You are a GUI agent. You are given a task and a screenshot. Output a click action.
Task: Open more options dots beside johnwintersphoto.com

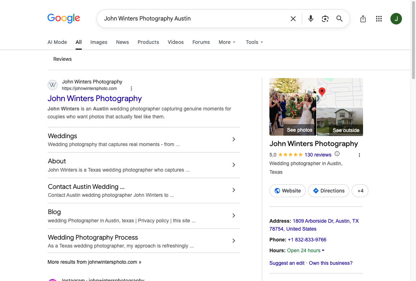131,89
